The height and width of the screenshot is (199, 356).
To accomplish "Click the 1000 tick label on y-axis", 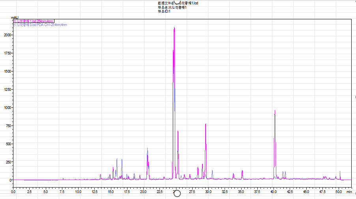I will click(7, 108).
